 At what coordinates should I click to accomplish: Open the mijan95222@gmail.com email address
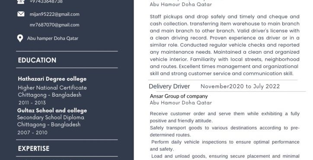54,14
